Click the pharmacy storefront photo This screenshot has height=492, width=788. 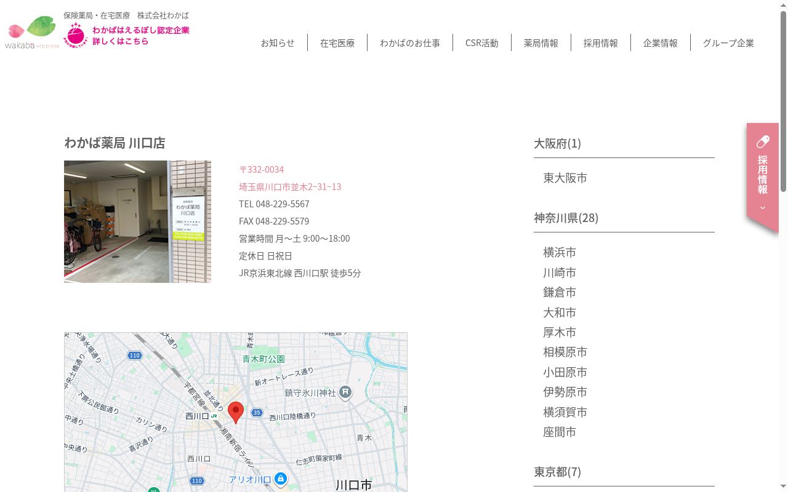tap(137, 221)
